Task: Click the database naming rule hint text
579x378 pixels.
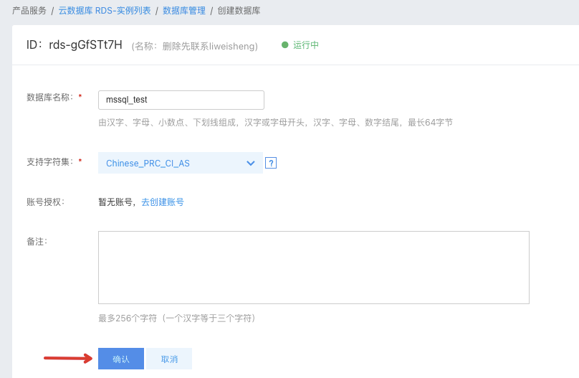Action: point(275,123)
